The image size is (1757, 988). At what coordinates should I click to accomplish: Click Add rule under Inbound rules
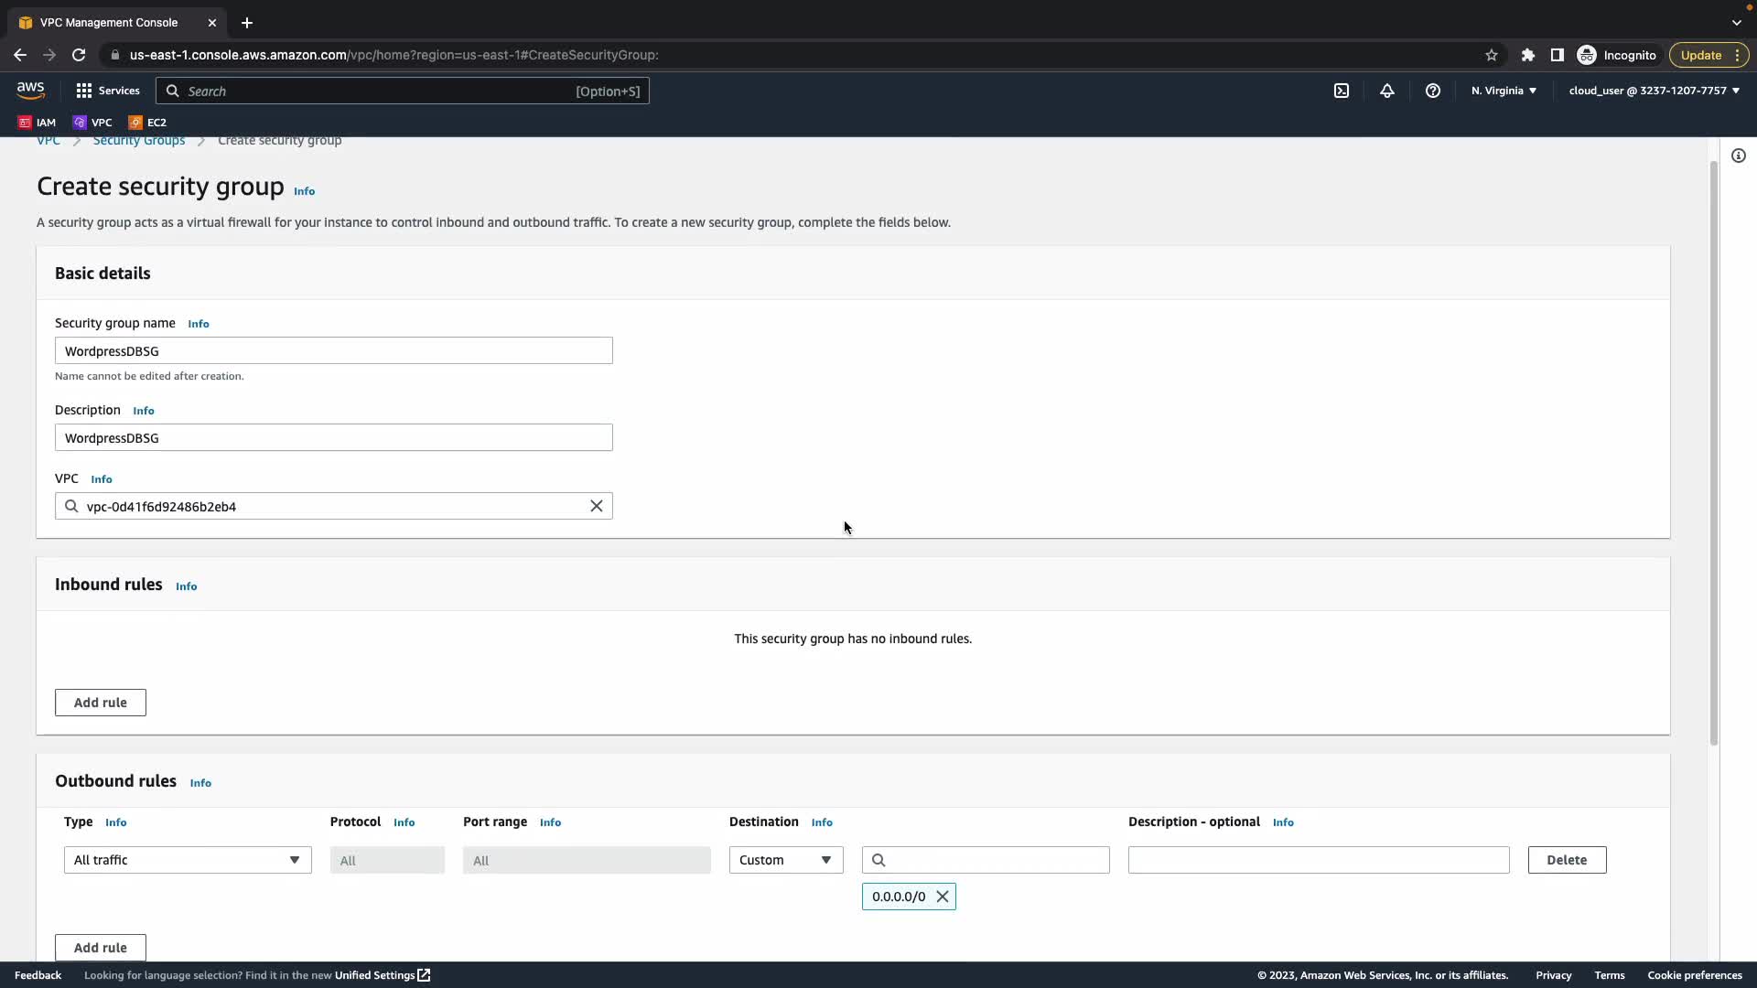tap(101, 703)
